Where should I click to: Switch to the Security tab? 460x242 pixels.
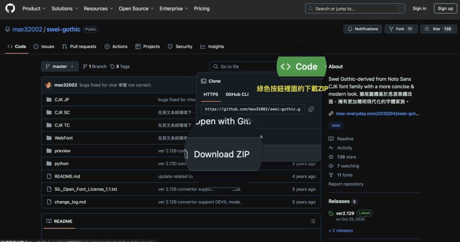point(180,46)
